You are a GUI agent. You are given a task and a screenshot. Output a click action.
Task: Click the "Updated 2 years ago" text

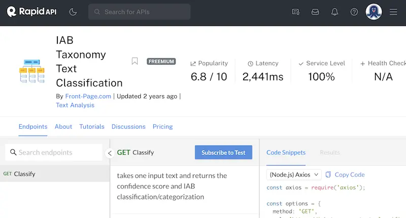pos(147,96)
